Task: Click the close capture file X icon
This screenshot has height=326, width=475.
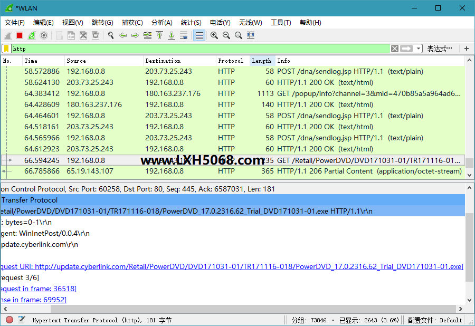Action: [x=83, y=35]
